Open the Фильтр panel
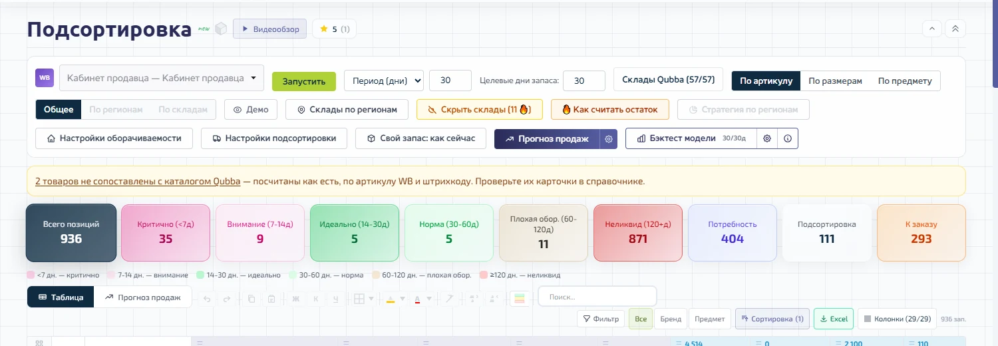998x346 pixels. pos(601,319)
